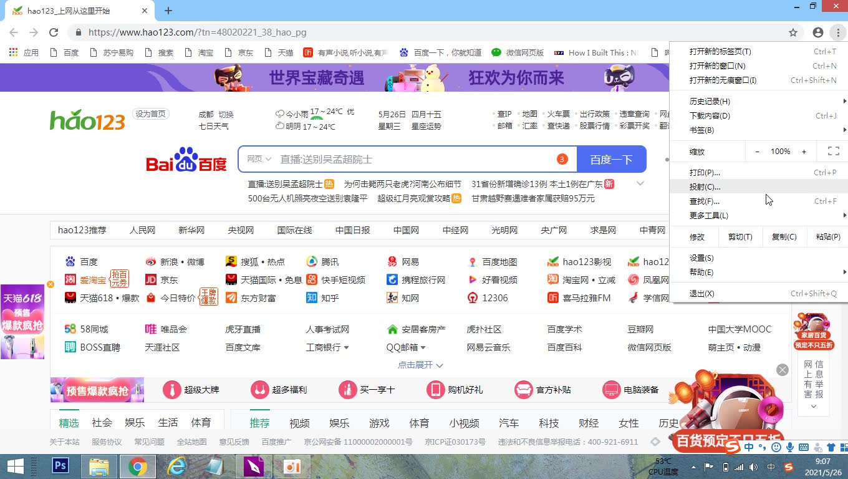The image size is (848, 479).
Task: Click the Windows Start button
Action: point(15,466)
